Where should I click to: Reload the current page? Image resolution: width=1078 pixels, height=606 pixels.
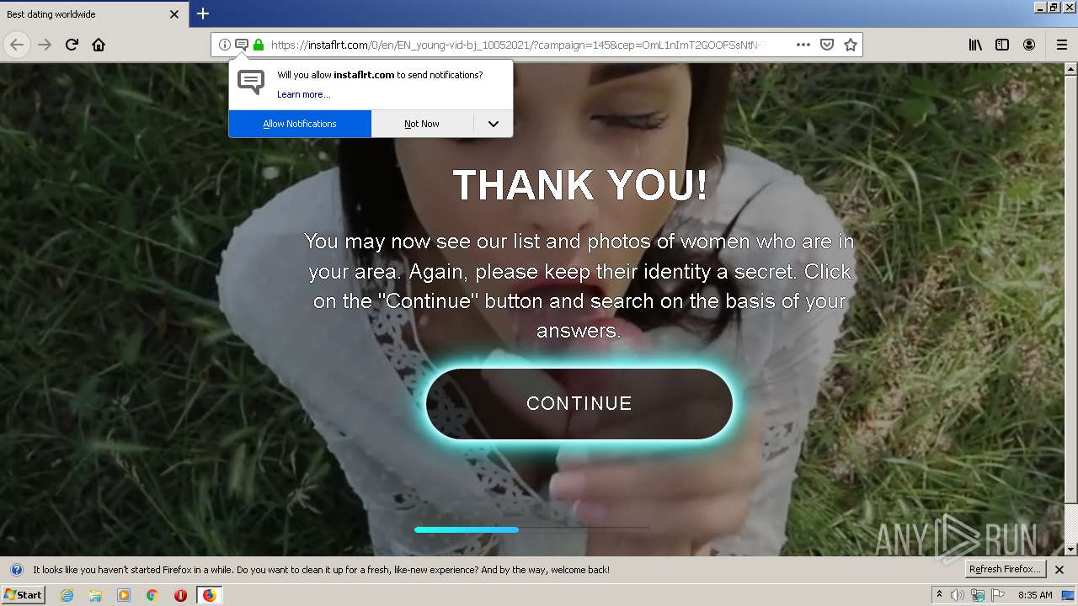(72, 45)
